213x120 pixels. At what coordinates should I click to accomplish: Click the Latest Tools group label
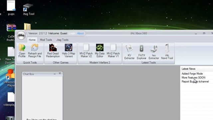click(x=149, y=63)
